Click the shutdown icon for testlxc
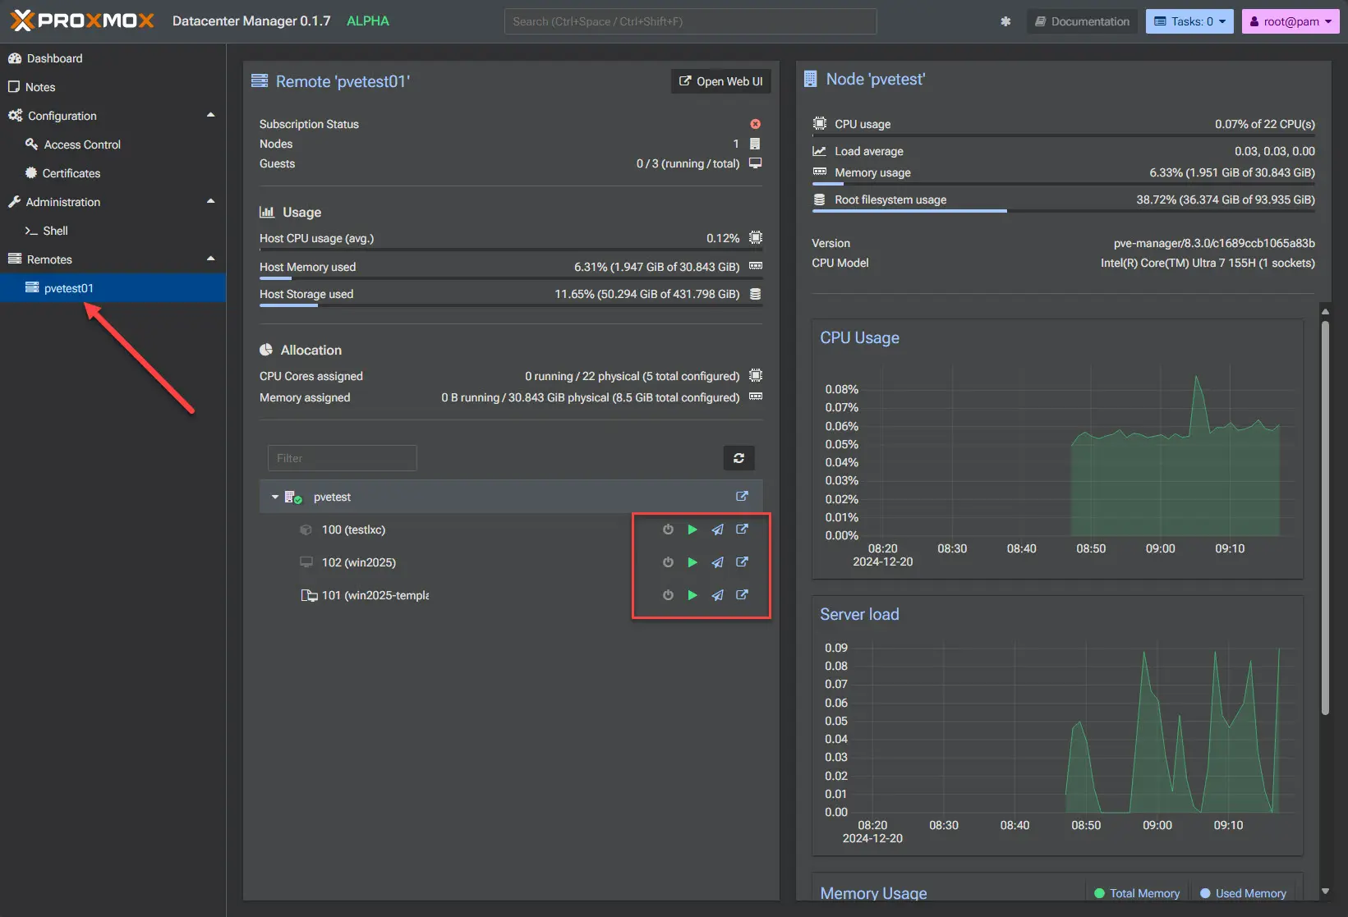 pyautogui.click(x=667, y=530)
